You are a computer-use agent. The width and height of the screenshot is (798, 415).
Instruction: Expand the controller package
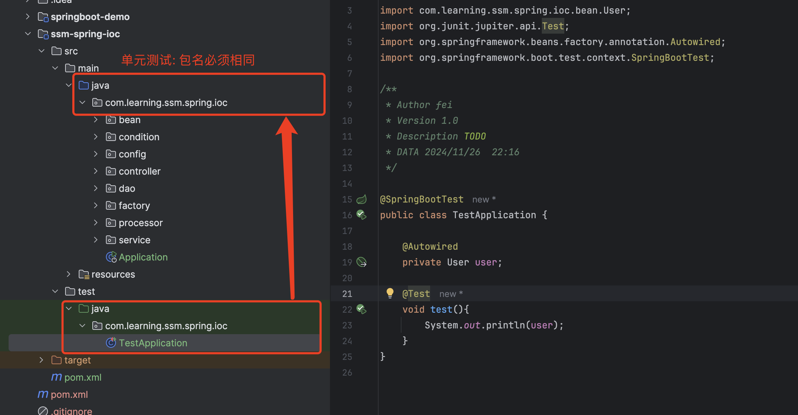pyautogui.click(x=96, y=171)
